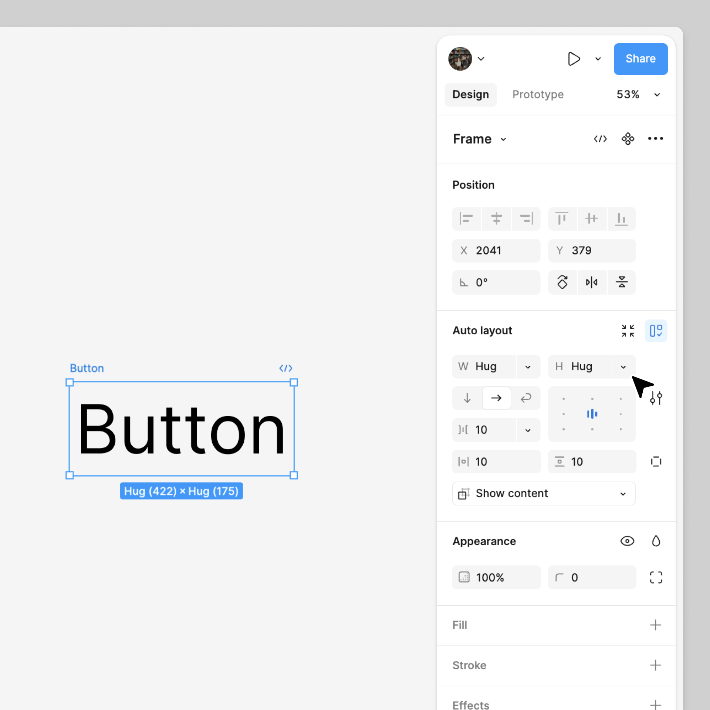Open Dev Mode code icon next to Frame

(x=600, y=139)
